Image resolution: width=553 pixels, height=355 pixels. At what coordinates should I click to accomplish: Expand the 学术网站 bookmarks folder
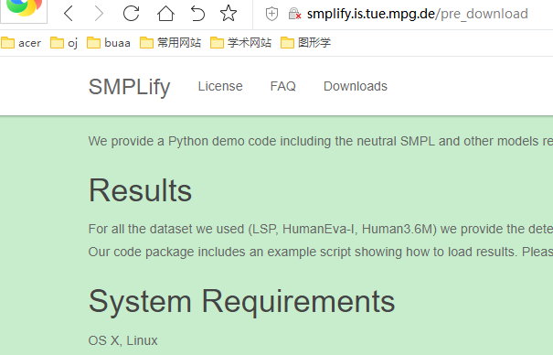pos(241,43)
